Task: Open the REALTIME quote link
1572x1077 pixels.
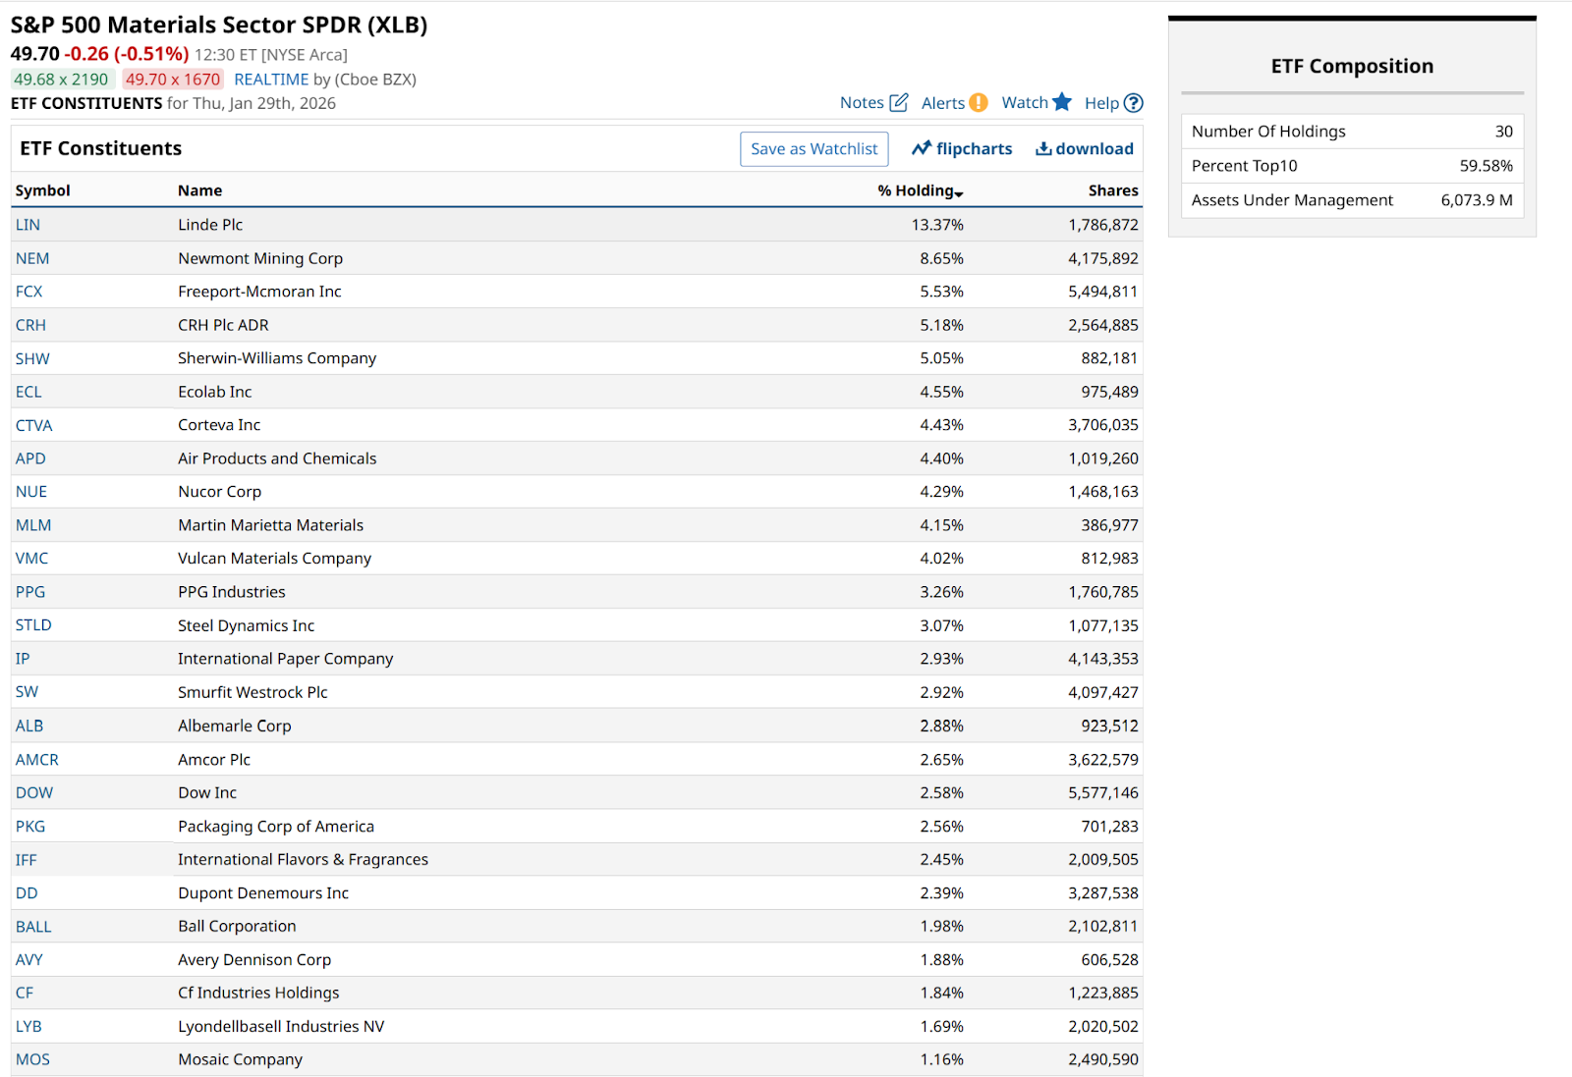Action: [x=271, y=80]
